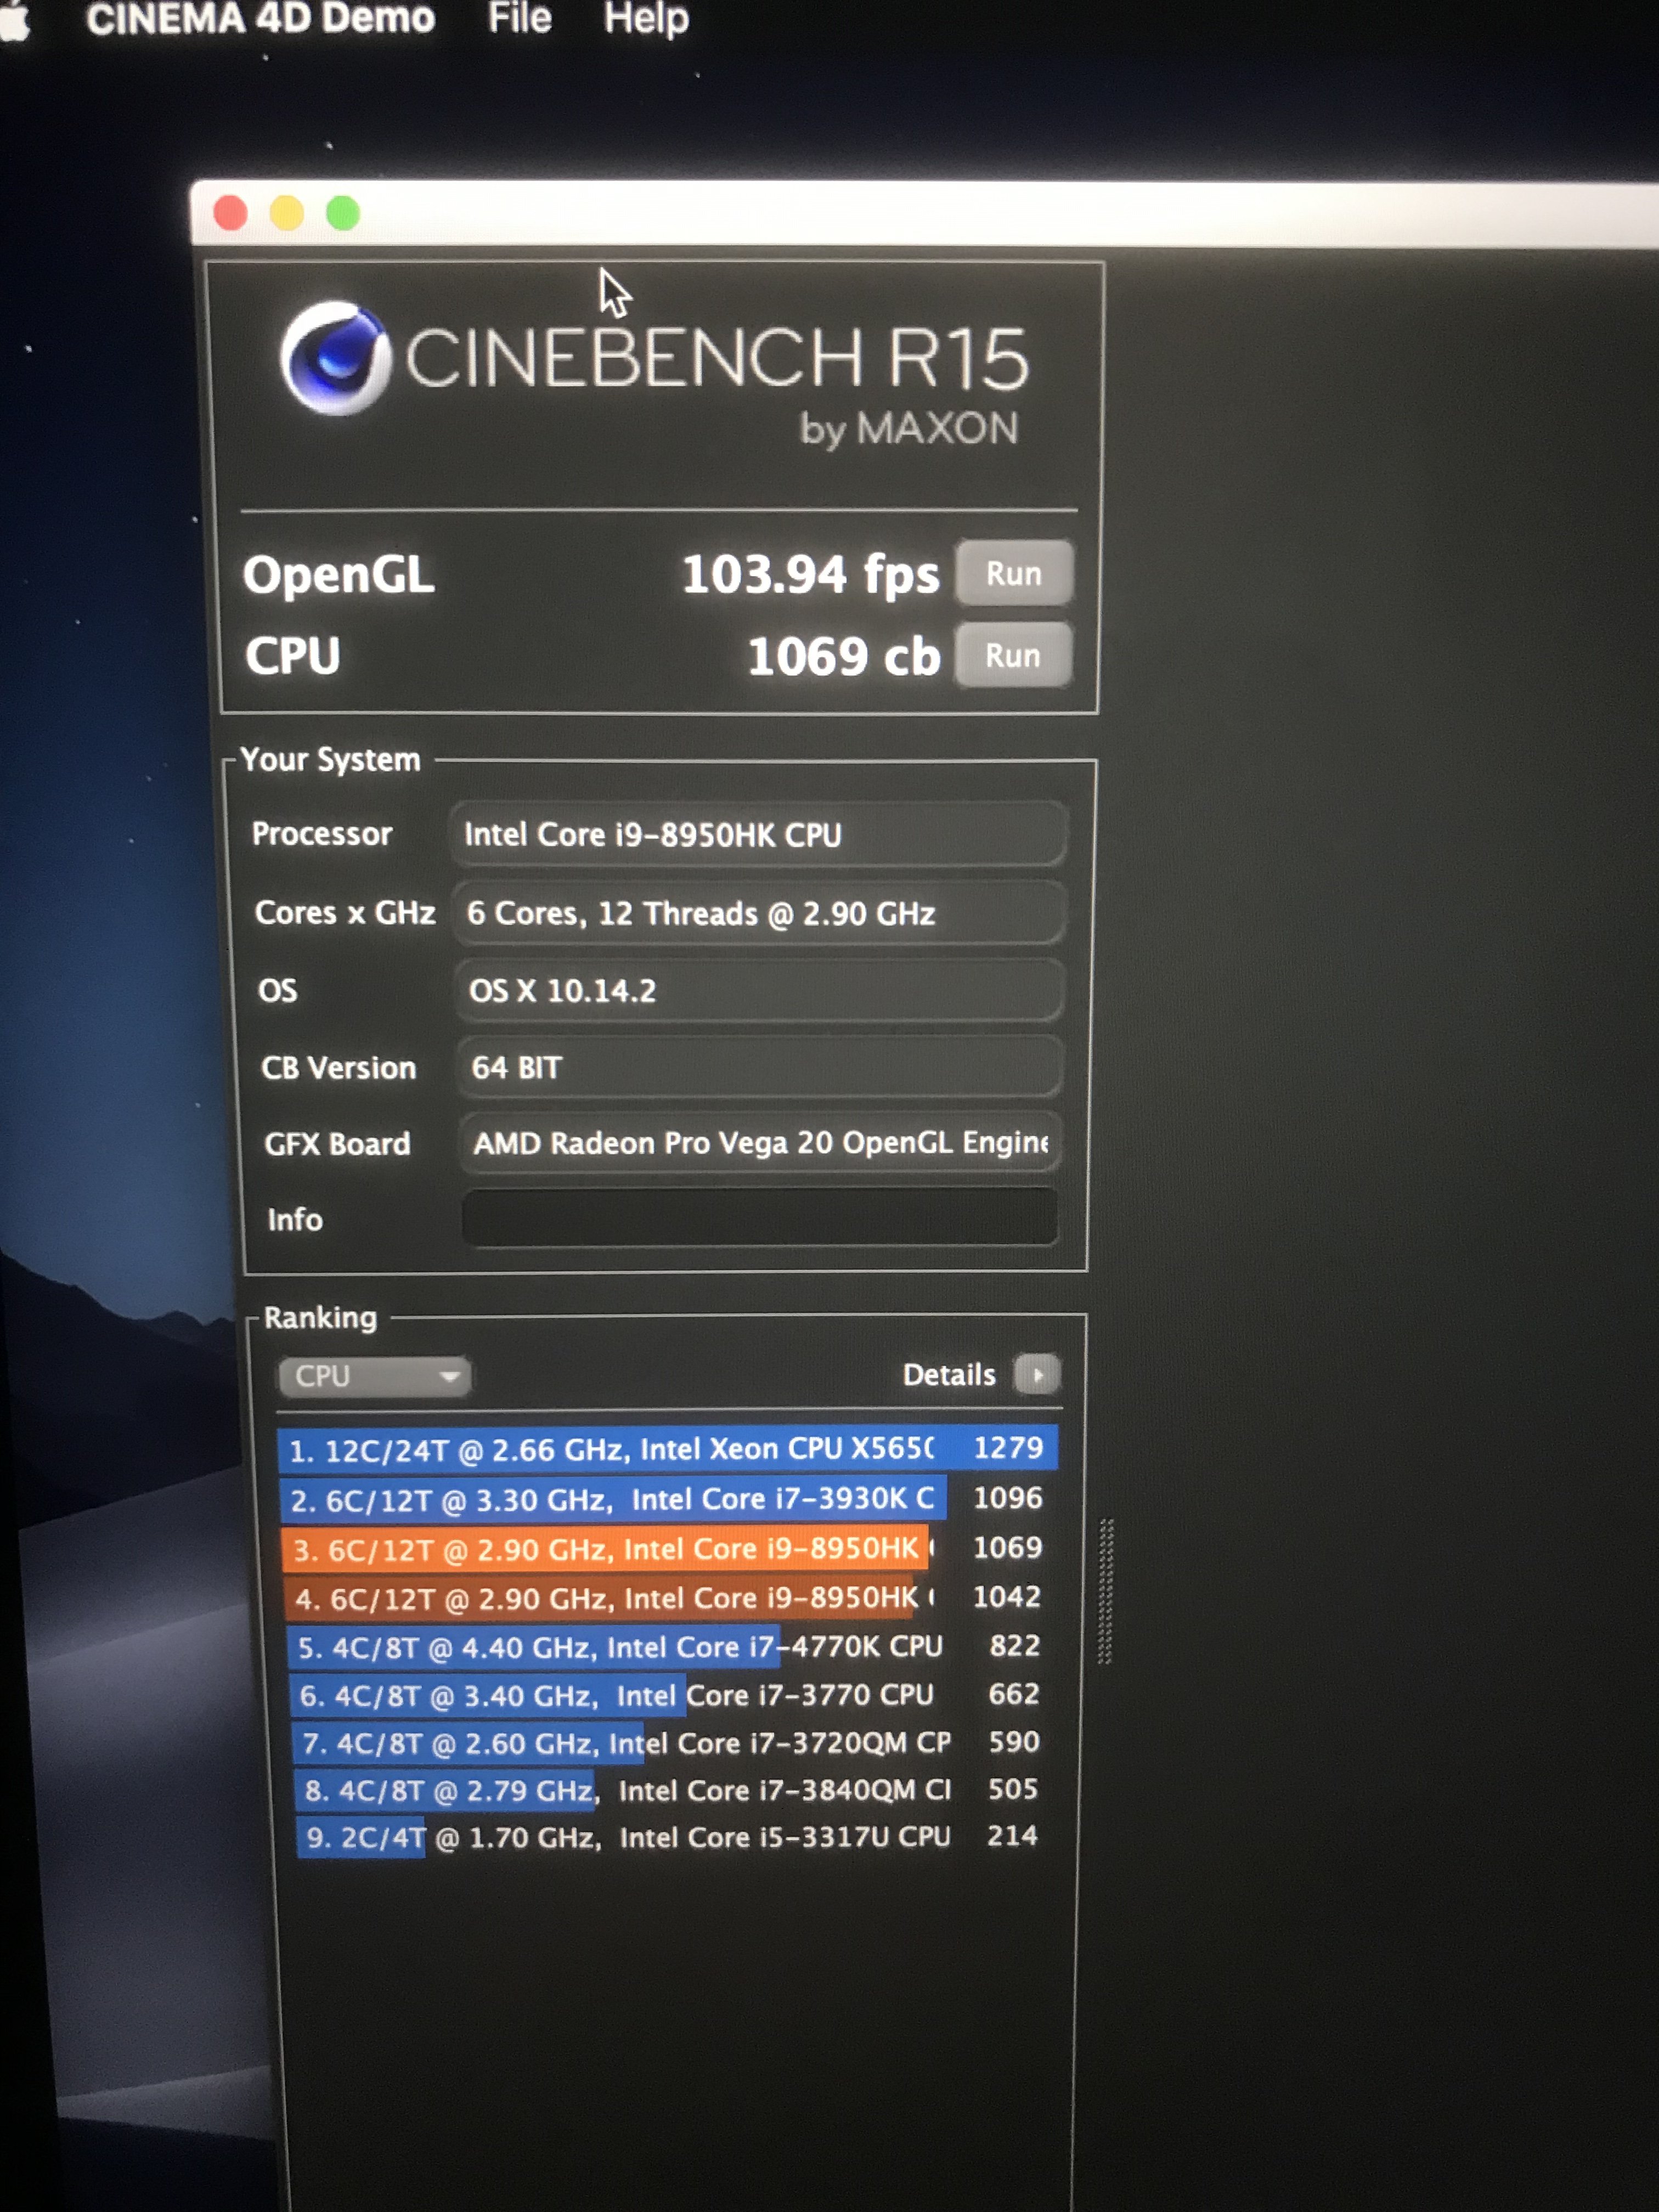Screen dimensions: 1659x2212
Task: Select the Core i7-3840QM ranking row
Action: point(669,1789)
